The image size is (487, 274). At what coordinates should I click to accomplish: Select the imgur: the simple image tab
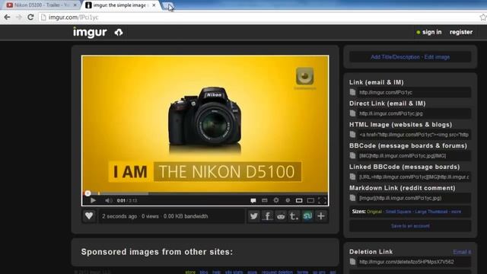click(x=119, y=5)
